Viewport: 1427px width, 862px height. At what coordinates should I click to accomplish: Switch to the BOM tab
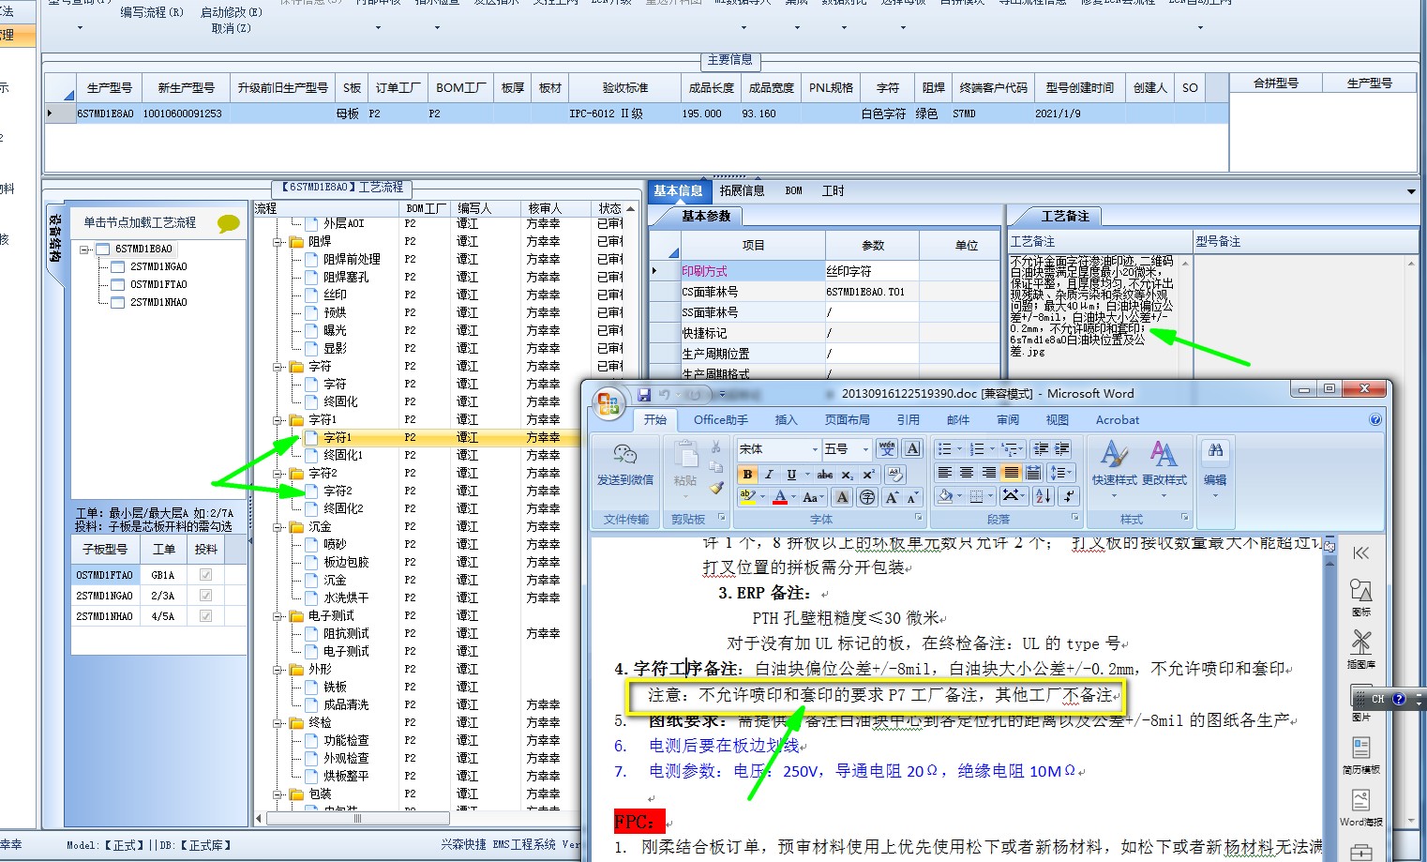click(793, 190)
